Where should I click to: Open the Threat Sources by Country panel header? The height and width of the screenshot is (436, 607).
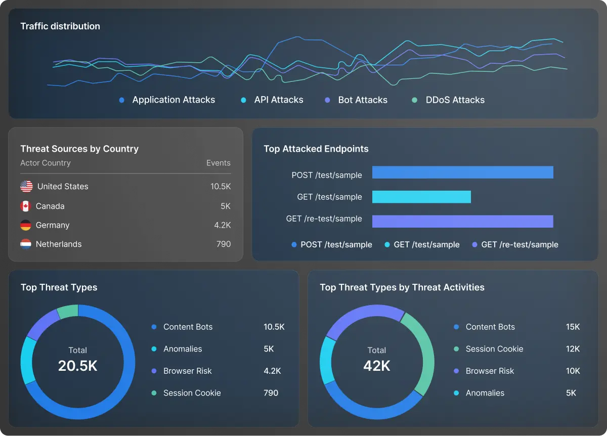(79, 149)
